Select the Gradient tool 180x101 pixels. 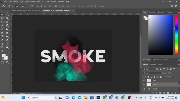(x=2, y=36)
